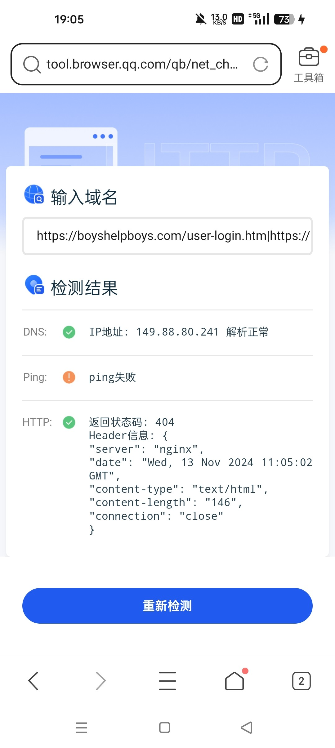The image size is (335, 748).
Task: Tap the 检测结果 section icon
Action: click(34, 285)
